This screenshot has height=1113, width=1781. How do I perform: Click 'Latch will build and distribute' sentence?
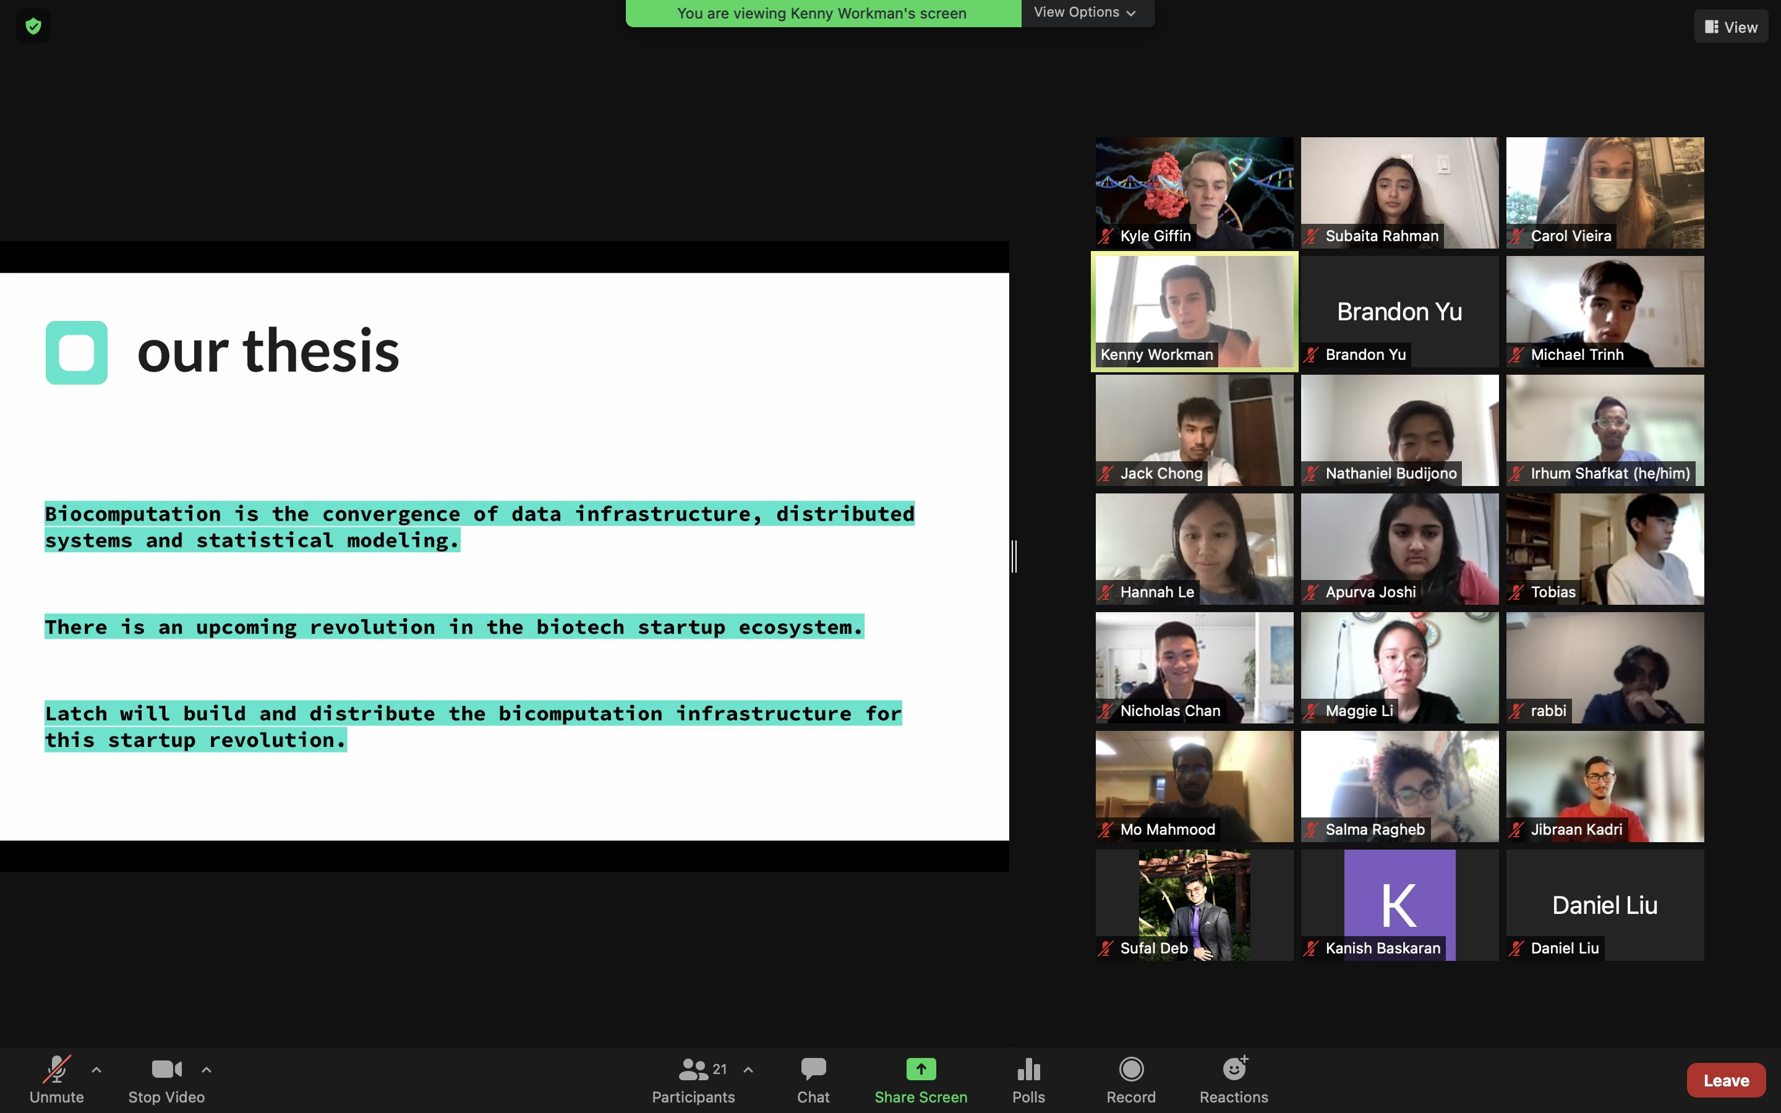pyautogui.click(x=473, y=726)
